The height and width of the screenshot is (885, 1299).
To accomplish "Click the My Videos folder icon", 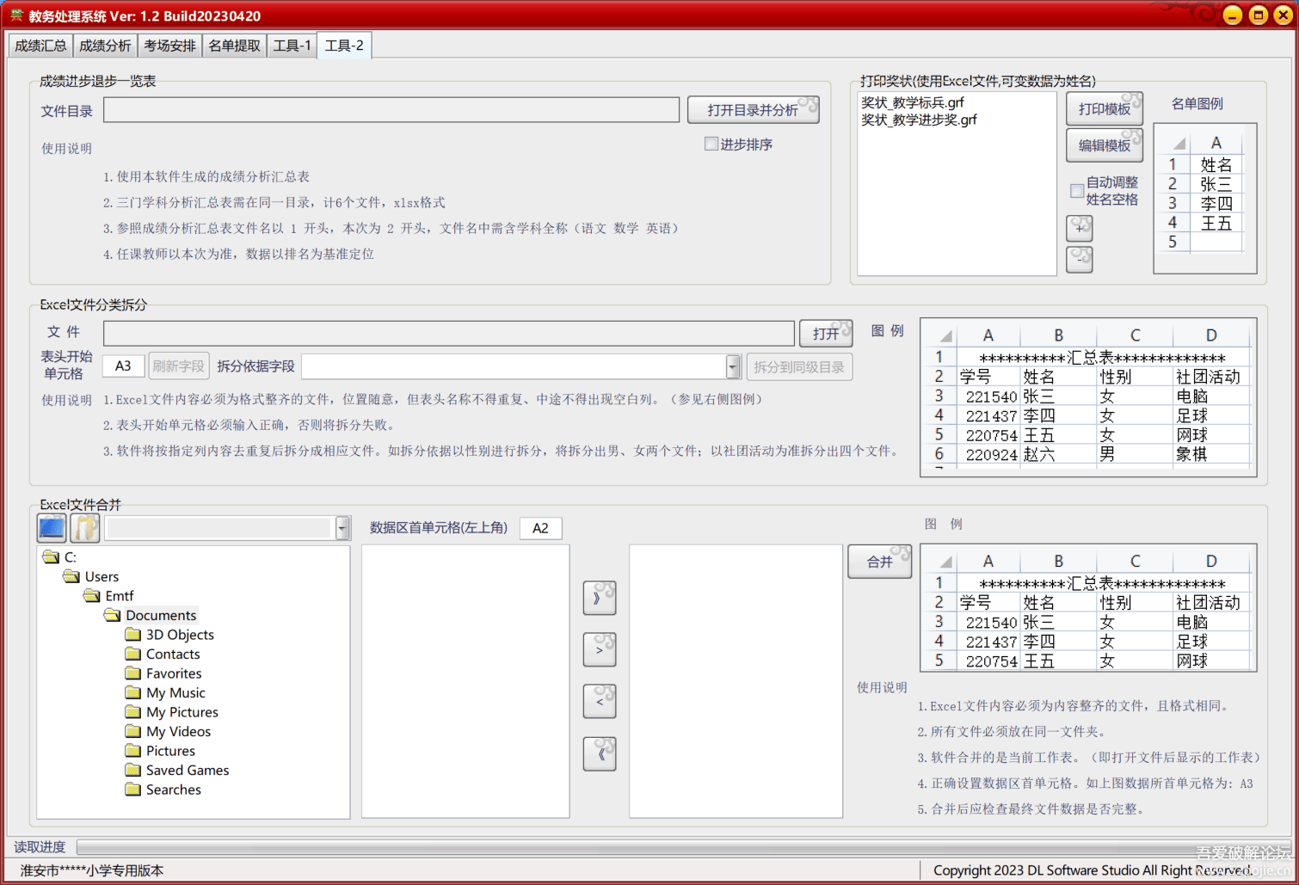I will click(132, 731).
